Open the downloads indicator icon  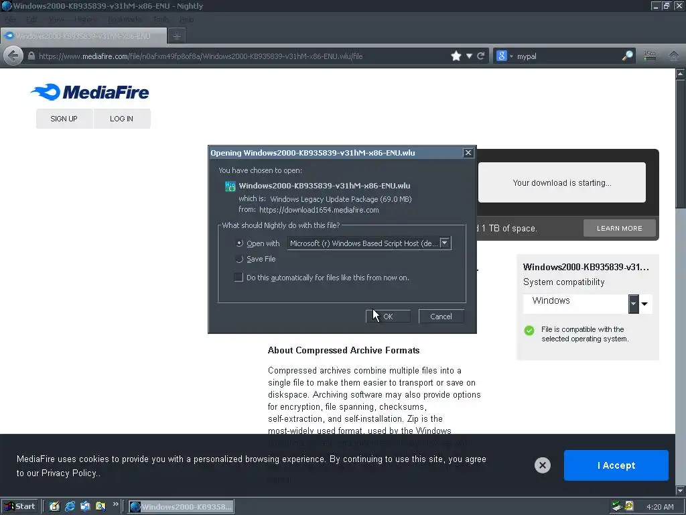(650, 56)
